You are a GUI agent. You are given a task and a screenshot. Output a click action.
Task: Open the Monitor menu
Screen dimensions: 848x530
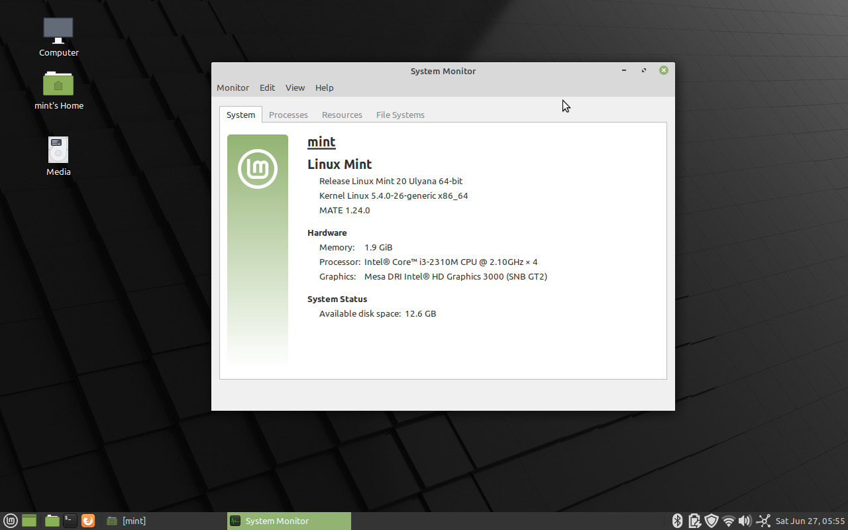[233, 87]
